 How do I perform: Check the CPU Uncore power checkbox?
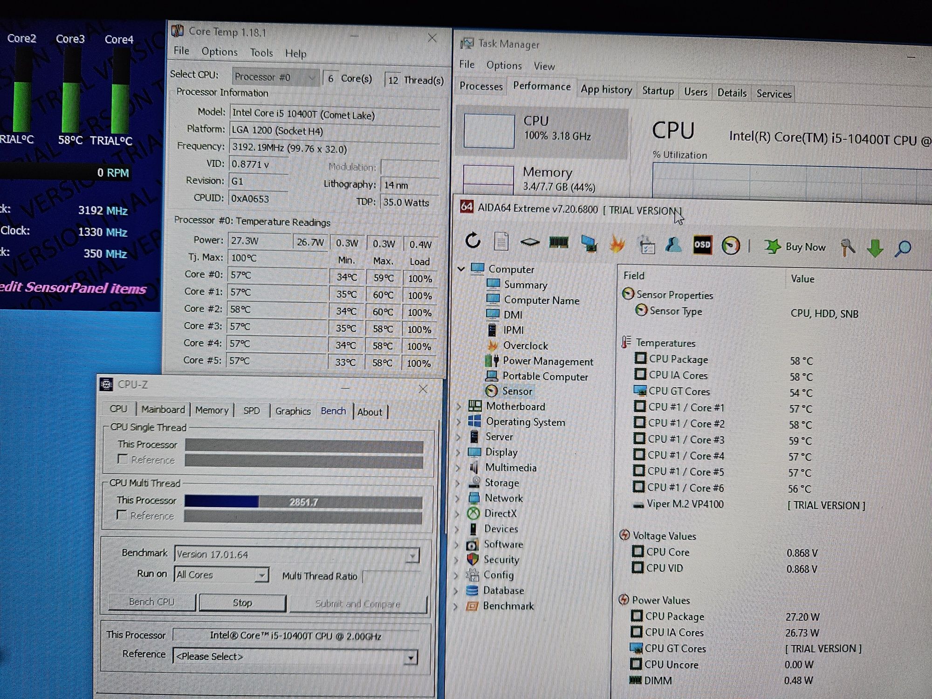point(636,664)
